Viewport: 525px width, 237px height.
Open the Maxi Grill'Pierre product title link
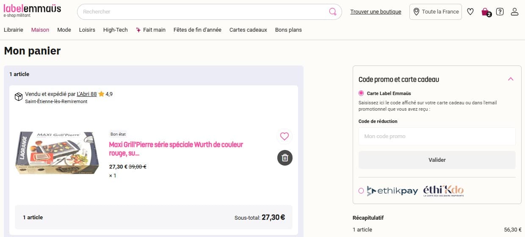[x=176, y=149]
